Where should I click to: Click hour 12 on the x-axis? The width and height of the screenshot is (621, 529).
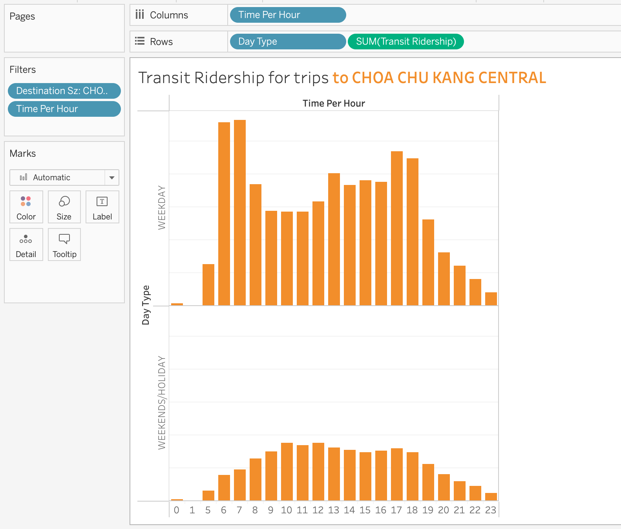point(318,510)
